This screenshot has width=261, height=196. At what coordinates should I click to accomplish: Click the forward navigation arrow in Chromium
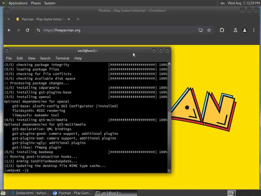pos(18,30)
